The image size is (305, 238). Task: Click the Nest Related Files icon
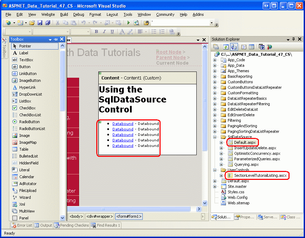tap(234, 47)
